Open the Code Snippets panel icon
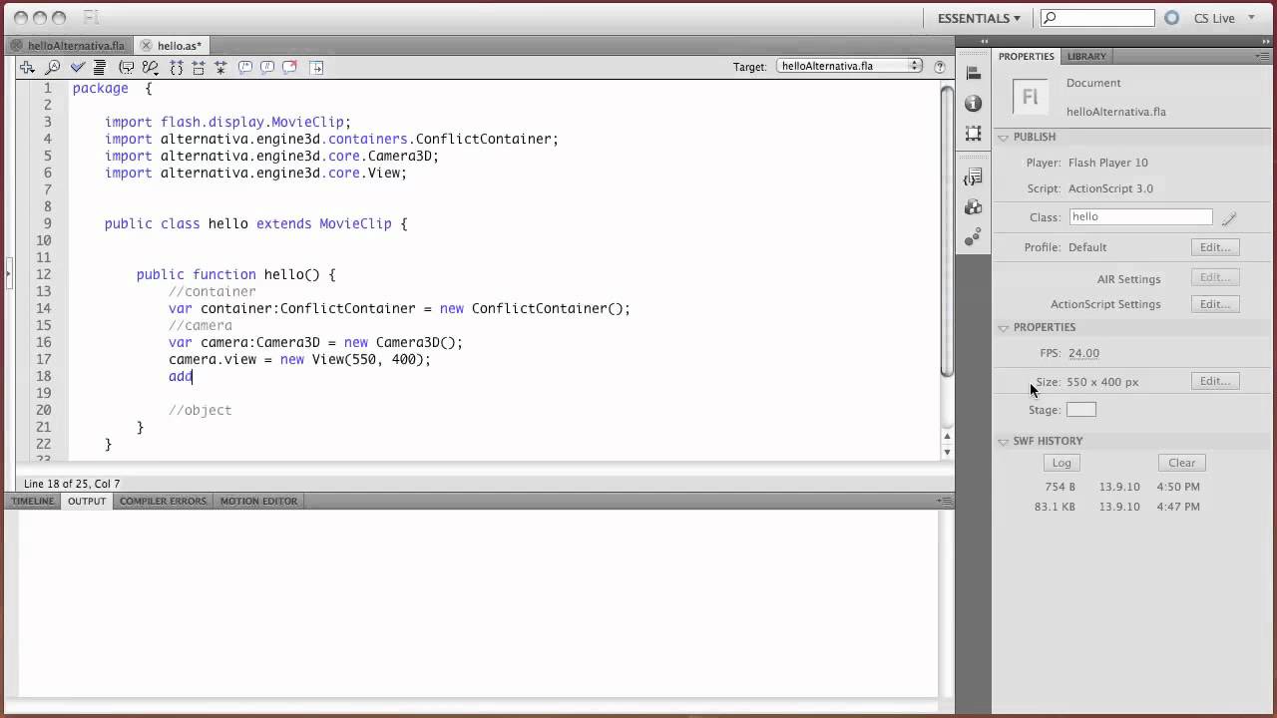1277x718 pixels. coord(974,177)
